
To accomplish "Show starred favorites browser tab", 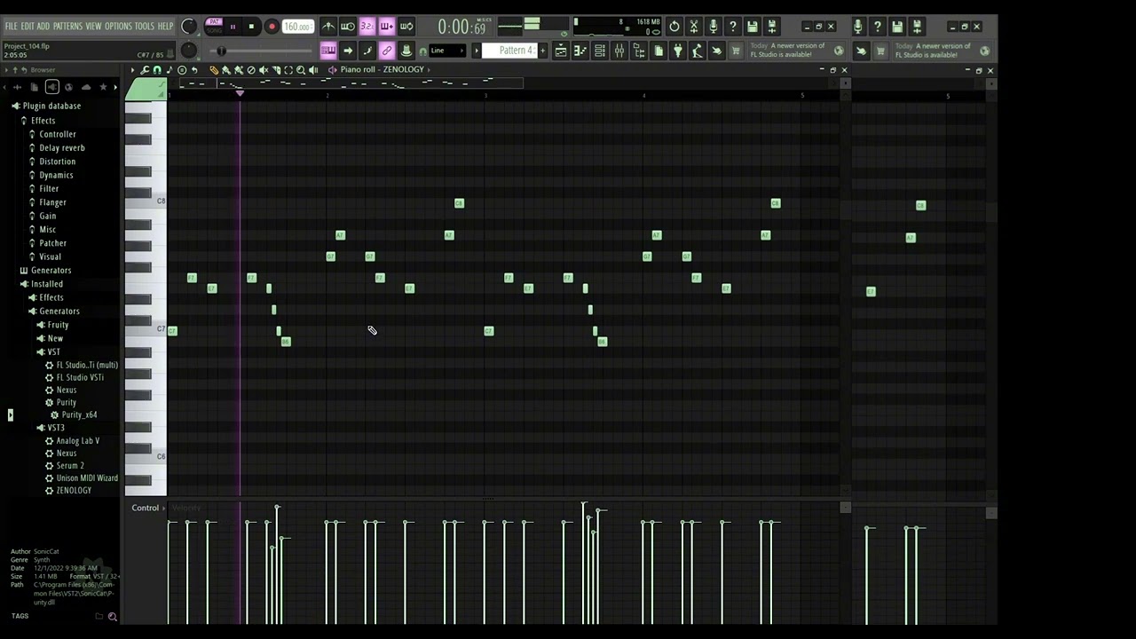I will 103,87.
